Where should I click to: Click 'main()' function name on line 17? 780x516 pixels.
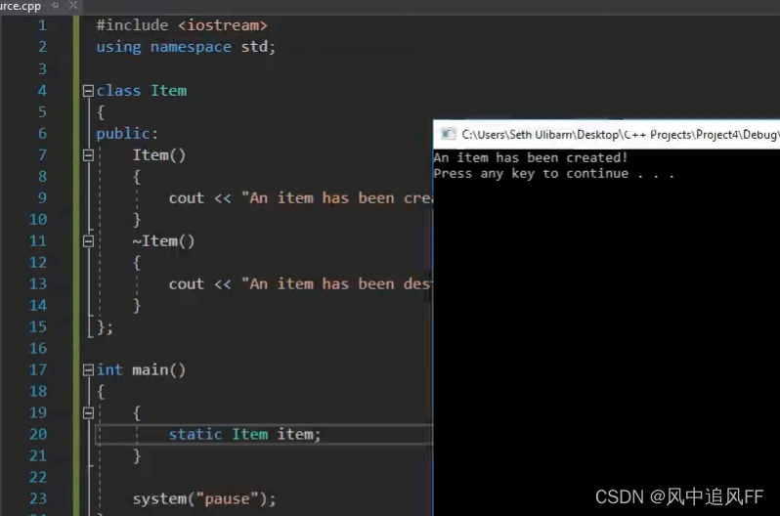(x=158, y=369)
